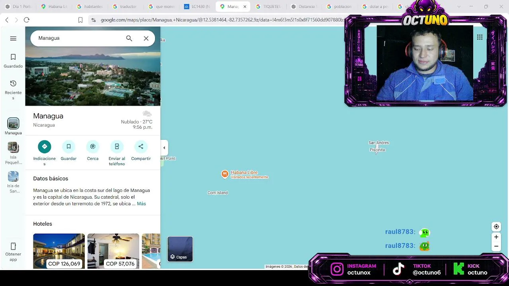Screen dimensions: 509x286
Task: Click the Habana Libre restaurant pin
Action: point(225,174)
